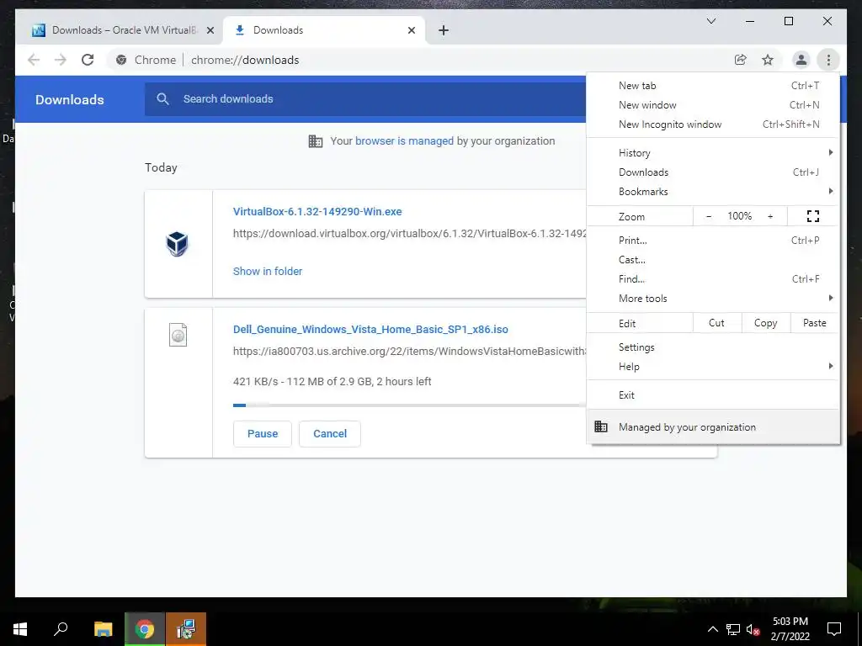Go back with the browser back arrow
Screen dimensions: 862x646
pyautogui.click(x=34, y=60)
